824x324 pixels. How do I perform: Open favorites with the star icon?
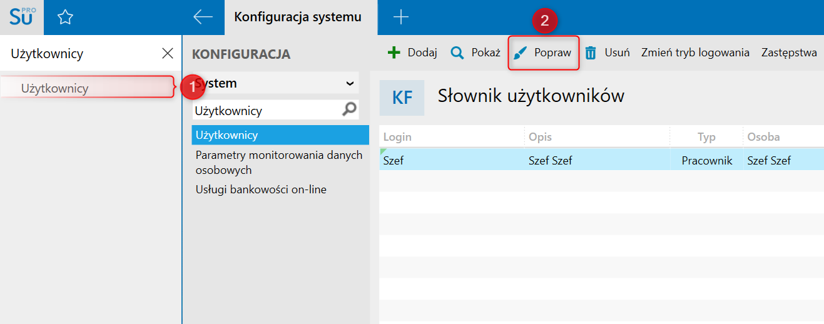pyautogui.click(x=65, y=18)
